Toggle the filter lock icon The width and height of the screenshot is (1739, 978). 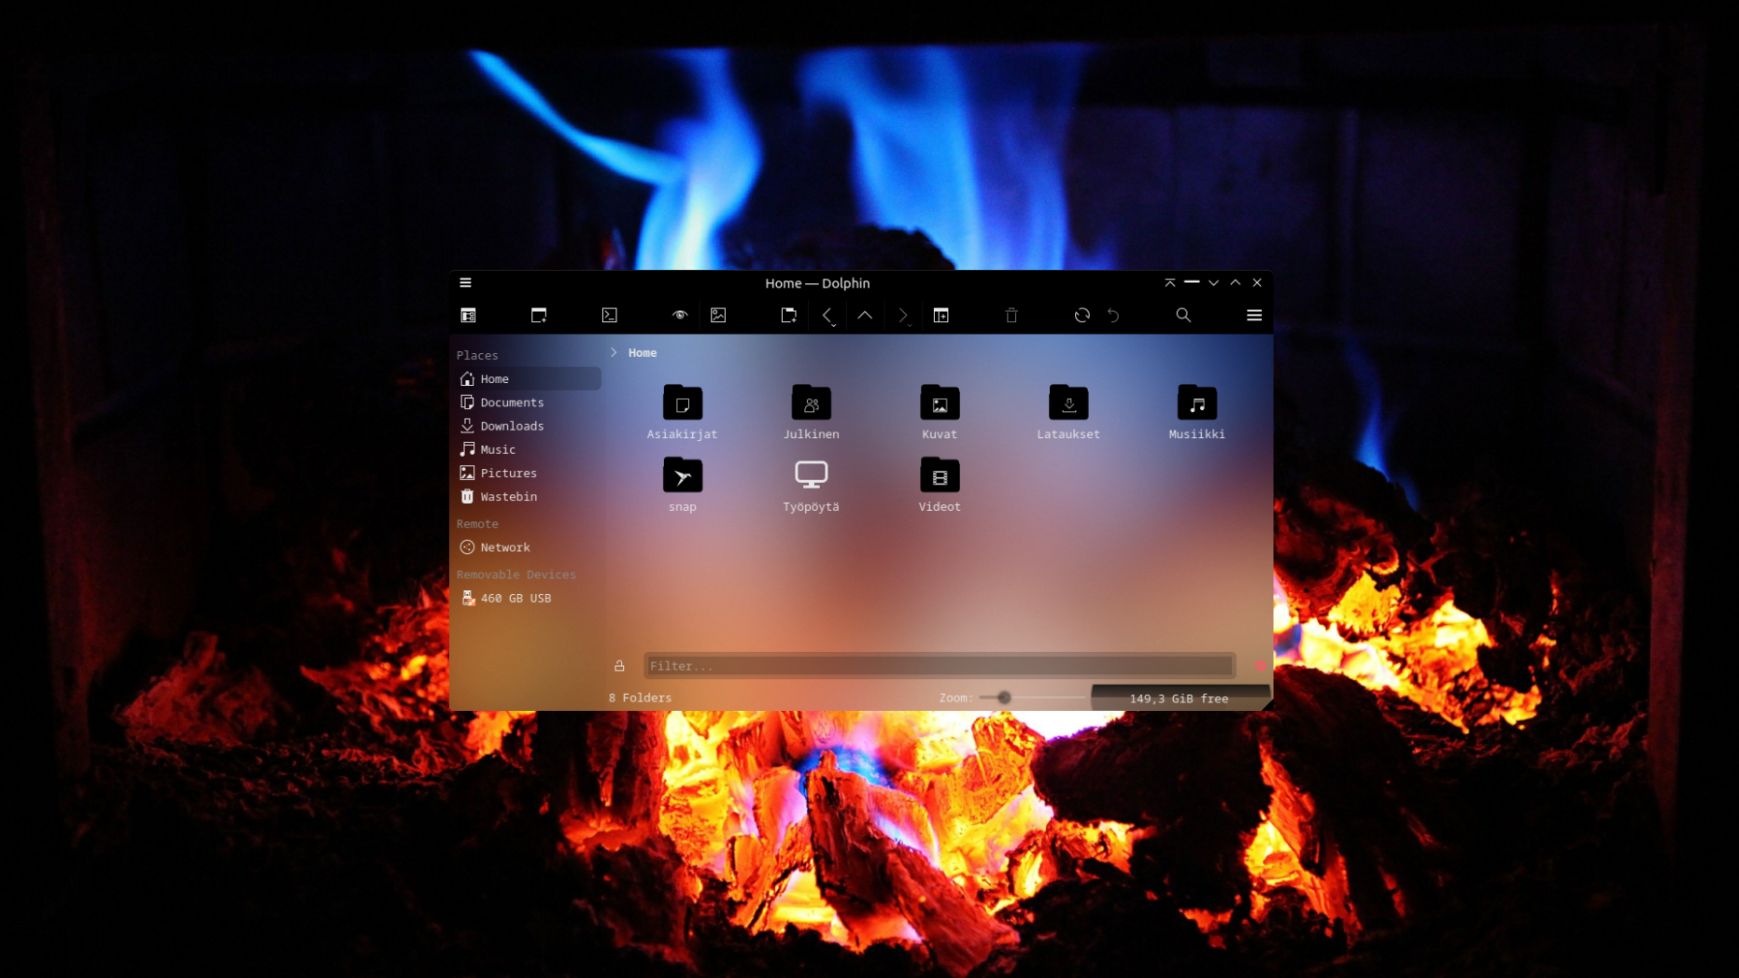coord(619,666)
